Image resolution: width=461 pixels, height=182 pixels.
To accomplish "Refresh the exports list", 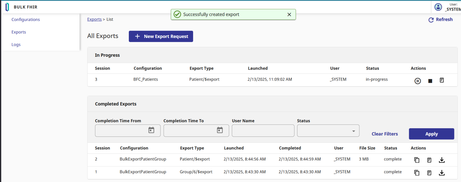I will (441, 20).
